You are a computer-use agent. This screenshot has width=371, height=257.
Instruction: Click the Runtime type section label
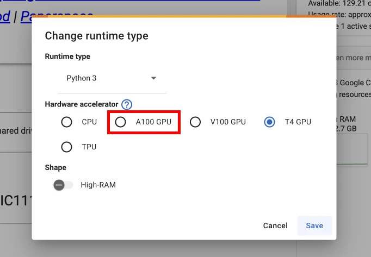(67, 57)
